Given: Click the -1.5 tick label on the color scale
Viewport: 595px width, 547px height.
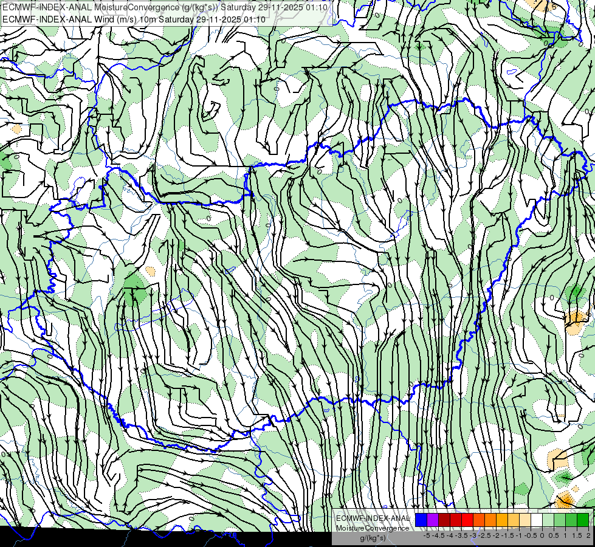Looking at the screenshot, I should click(507, 535).
